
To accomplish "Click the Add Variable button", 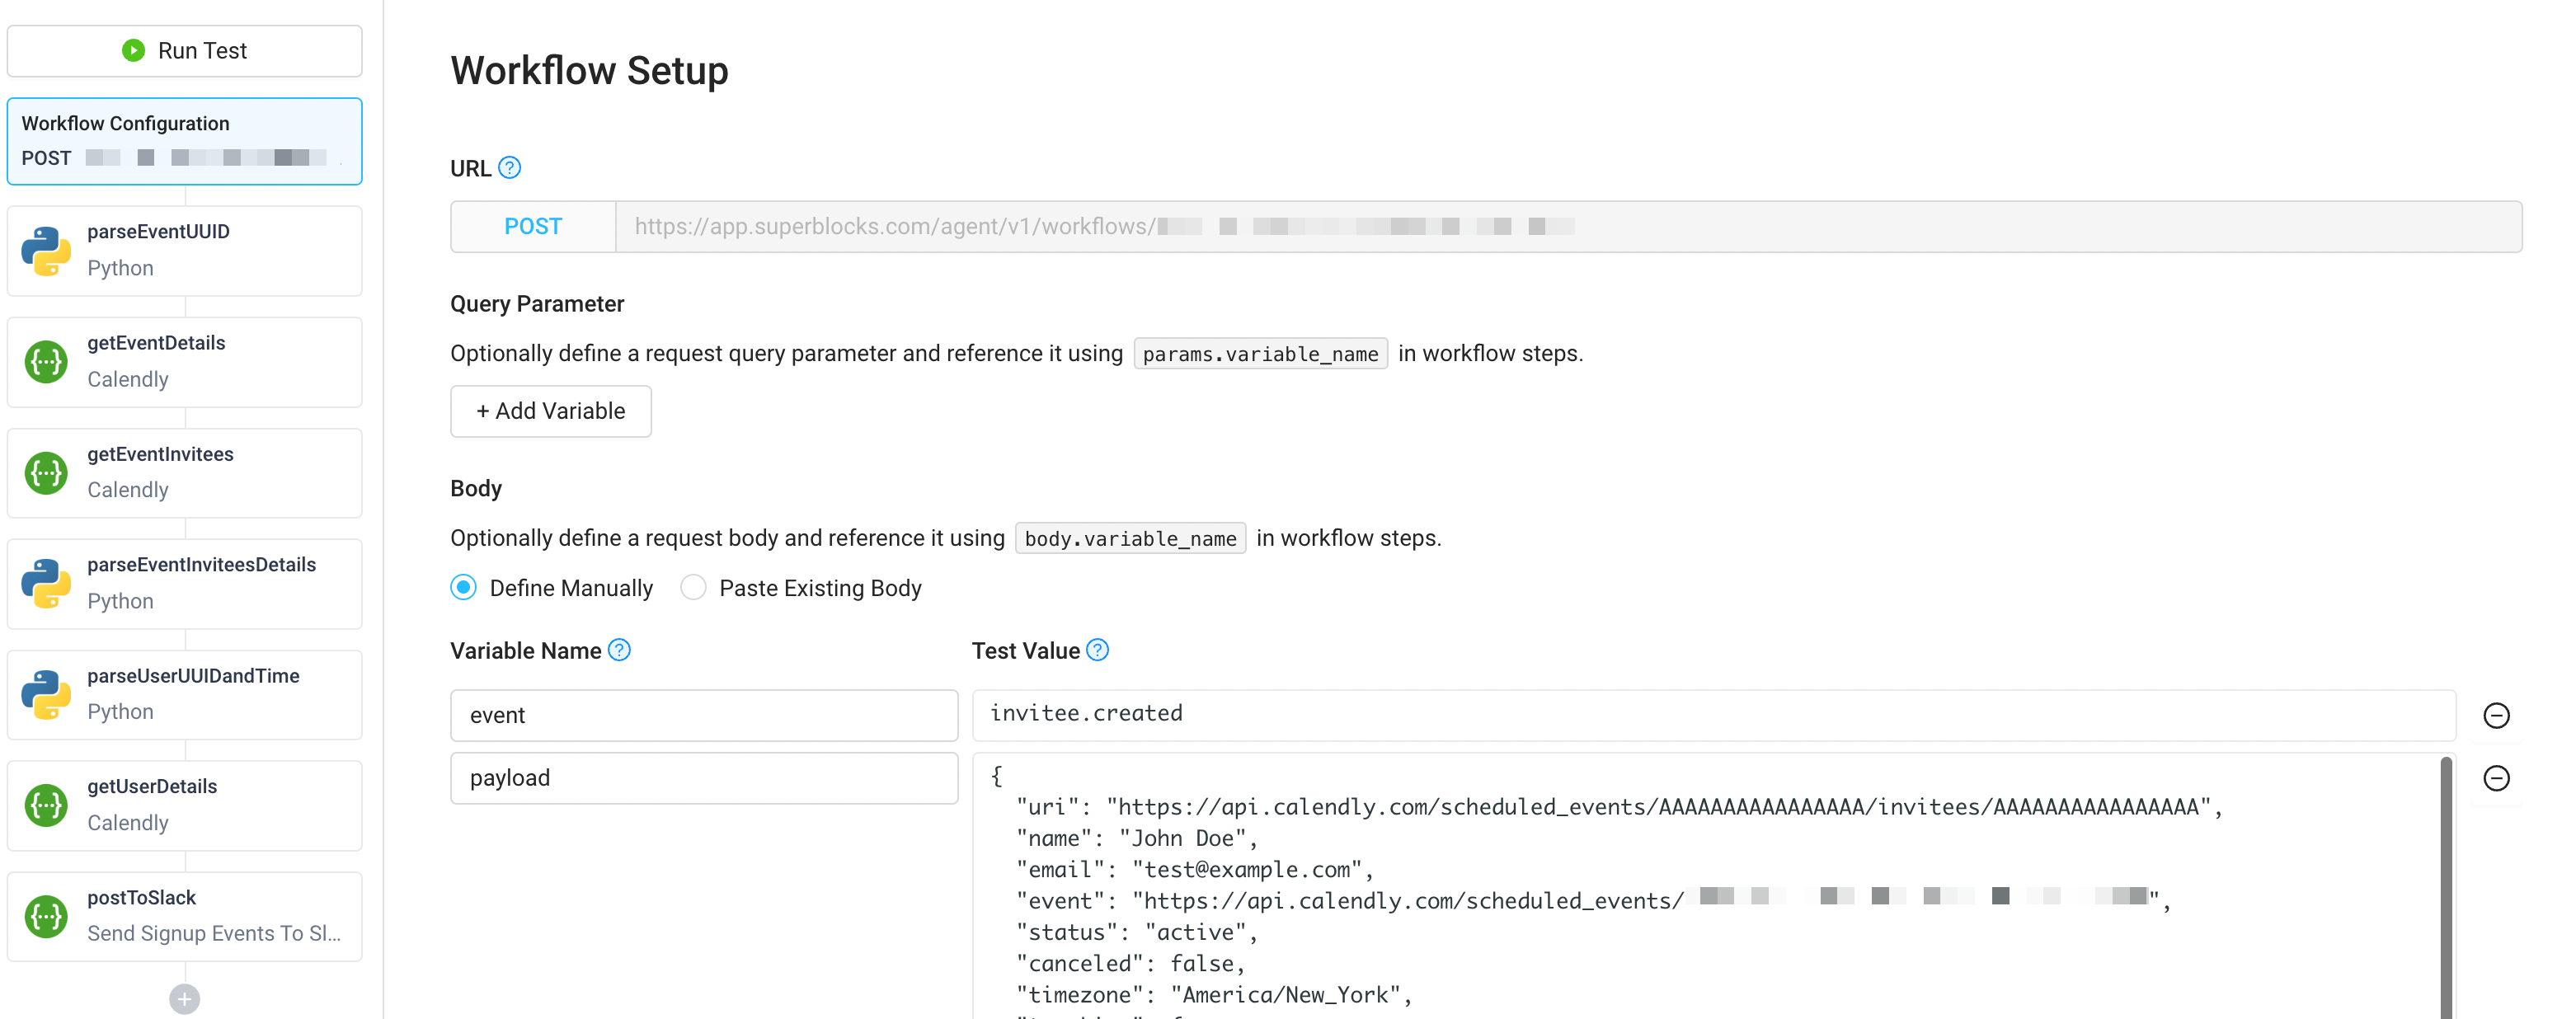I will [550, 411].
